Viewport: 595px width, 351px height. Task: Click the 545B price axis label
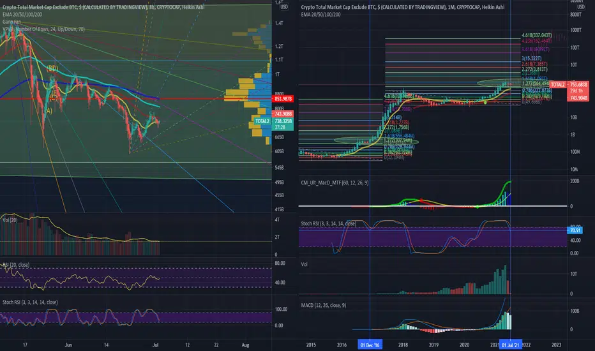coord(279,168)
